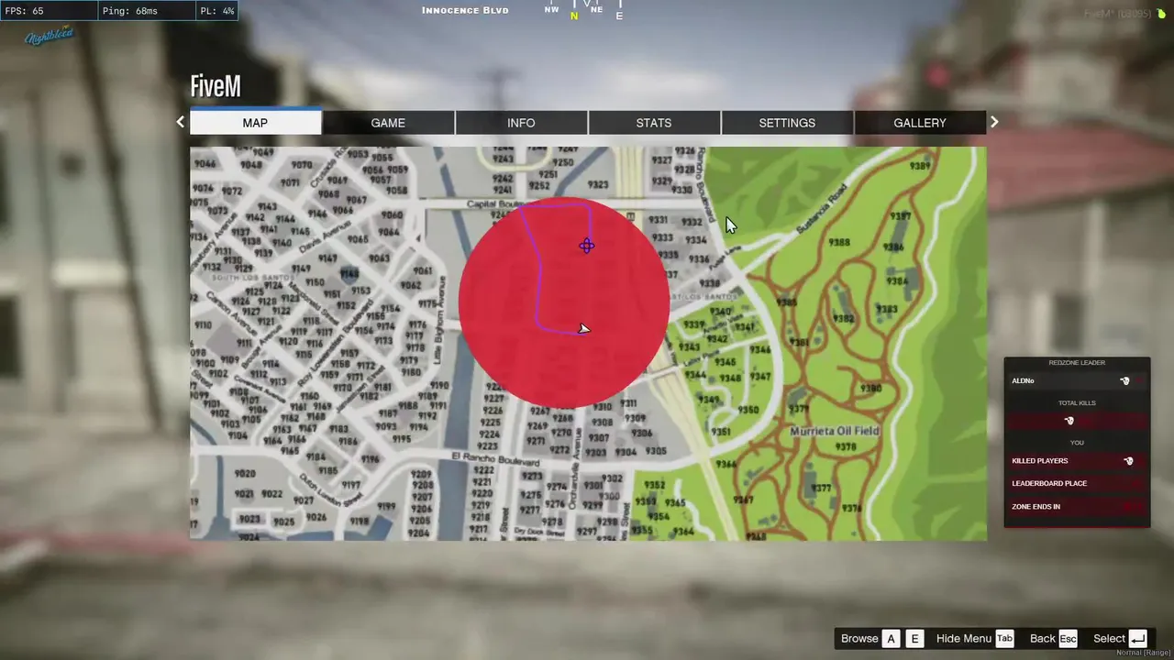1174x660 pixels.
Task: Click the Innocence Blvd street name
Action: 465,10
